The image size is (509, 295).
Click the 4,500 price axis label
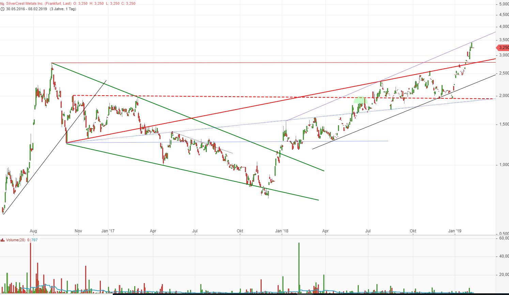(x=504, y=15)
